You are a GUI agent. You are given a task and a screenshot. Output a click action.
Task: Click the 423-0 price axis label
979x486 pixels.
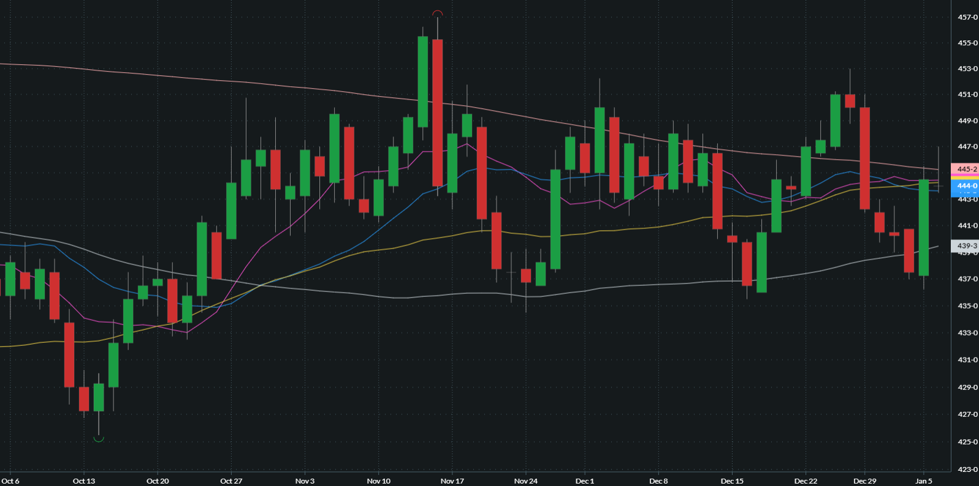[x=968, y=469]
